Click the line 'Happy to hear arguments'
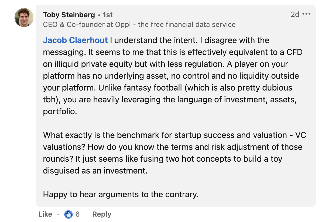 (x=121, y=194)
